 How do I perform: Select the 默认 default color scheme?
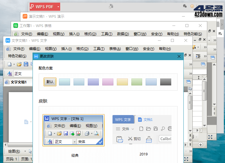coord(50,82)
